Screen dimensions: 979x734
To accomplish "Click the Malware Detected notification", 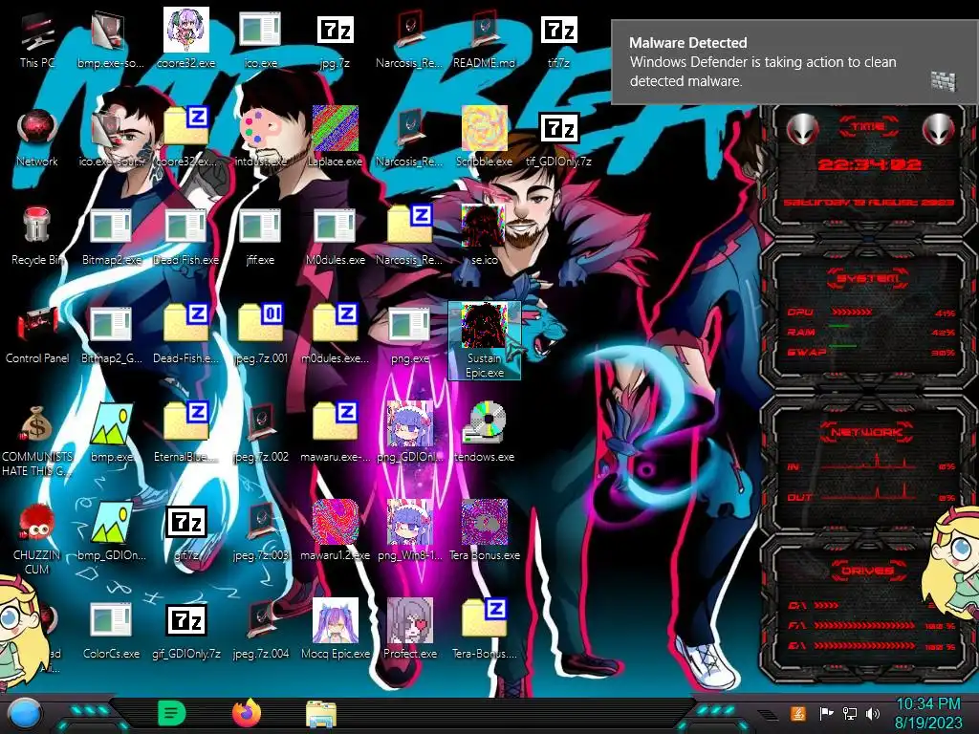I will pyautogui.click(x=794, y=62).
